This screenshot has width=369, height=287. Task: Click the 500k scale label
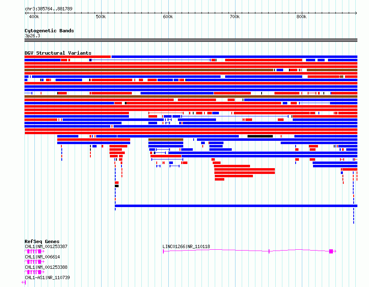point(101,17)
